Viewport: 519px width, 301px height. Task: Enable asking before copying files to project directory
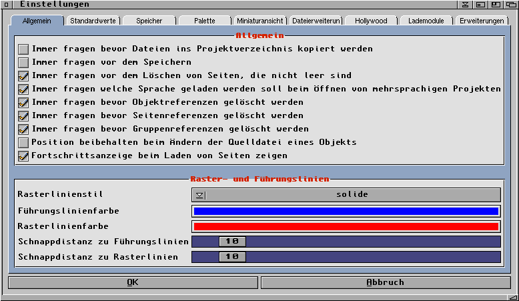pos(23,49)
